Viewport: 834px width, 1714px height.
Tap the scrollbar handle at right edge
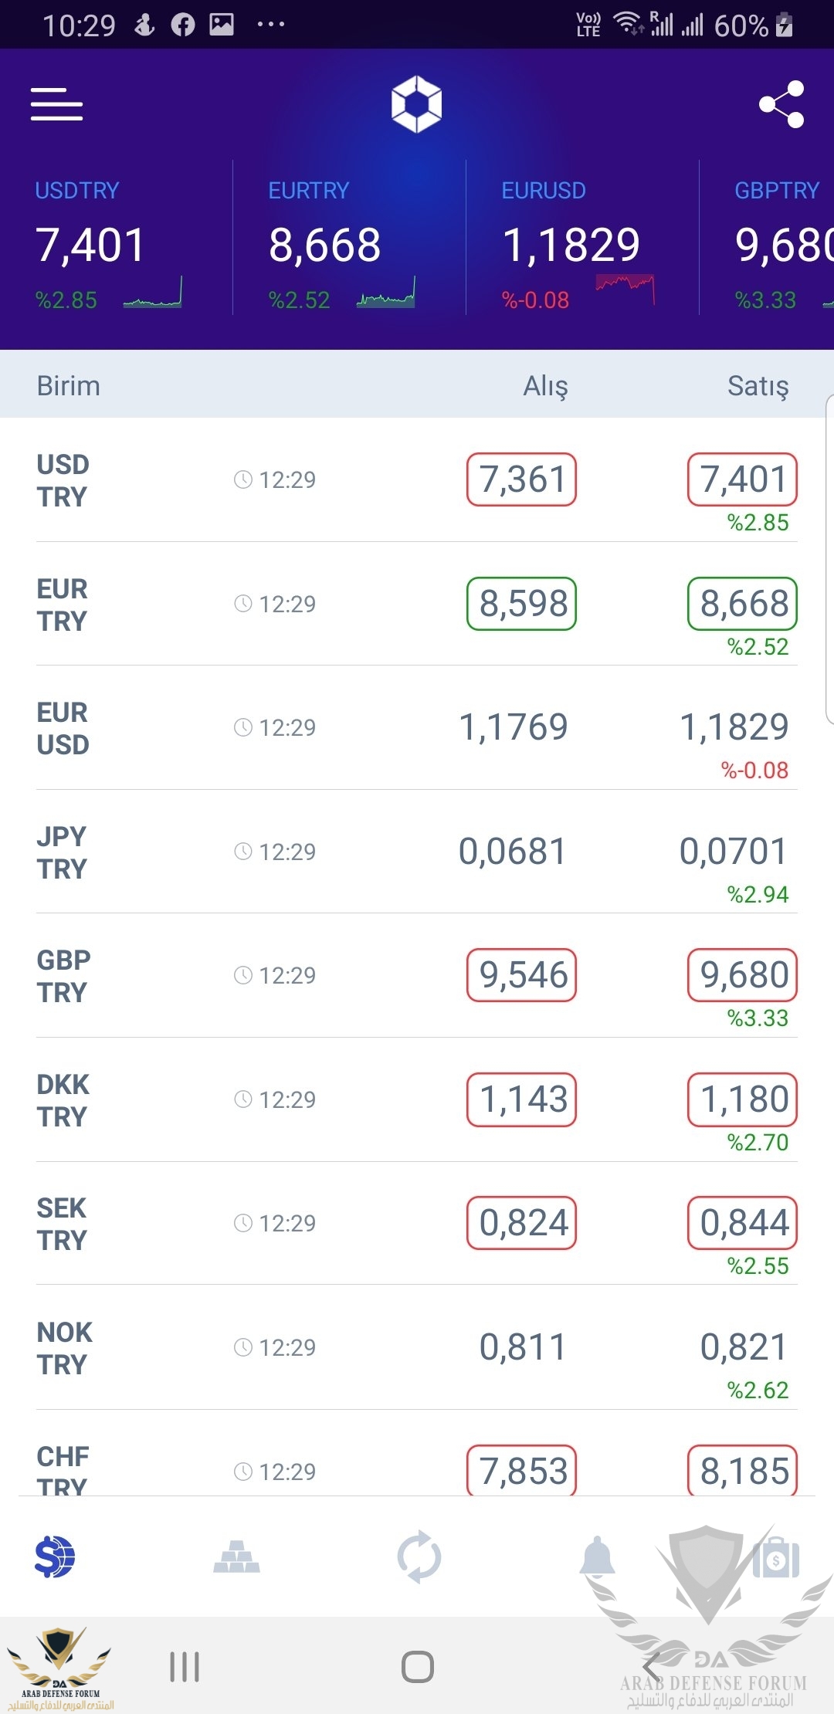829,559
